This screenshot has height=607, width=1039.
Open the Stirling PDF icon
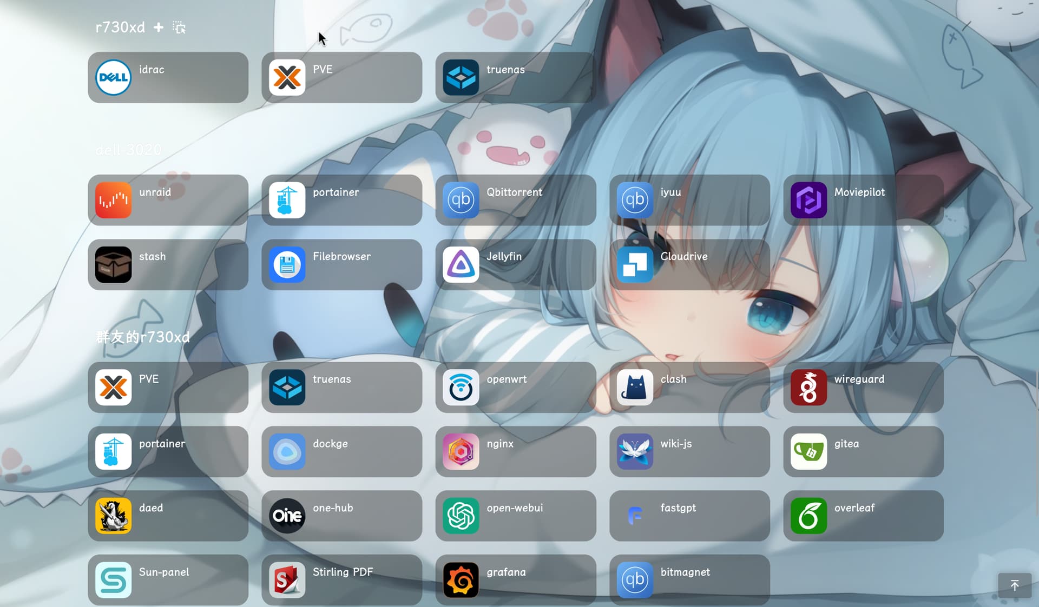(287, 580)
